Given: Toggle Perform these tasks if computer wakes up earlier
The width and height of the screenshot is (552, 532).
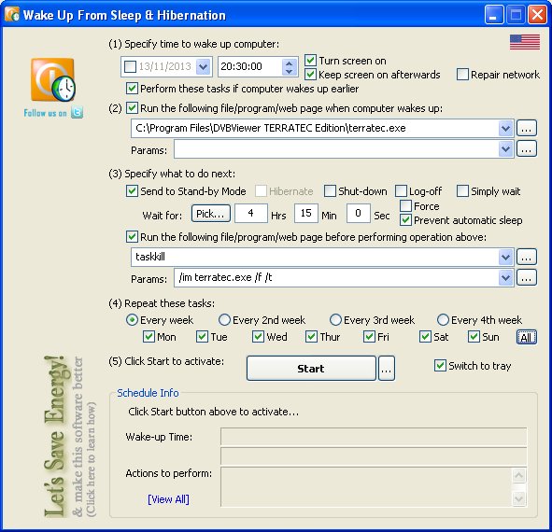Looking at the screenshot, I should coord(132,88).
